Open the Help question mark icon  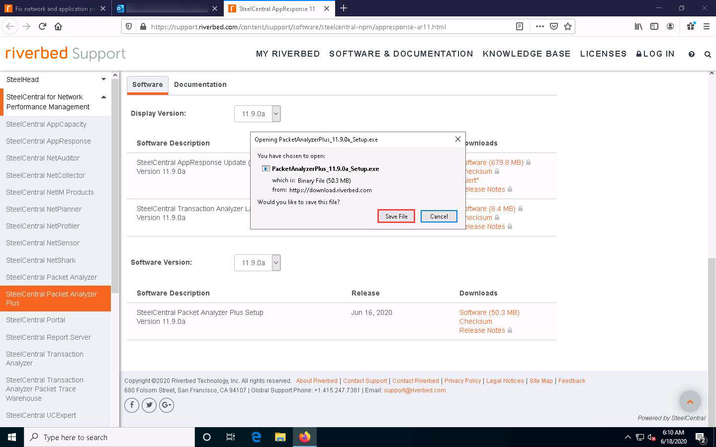pos(692,54)
